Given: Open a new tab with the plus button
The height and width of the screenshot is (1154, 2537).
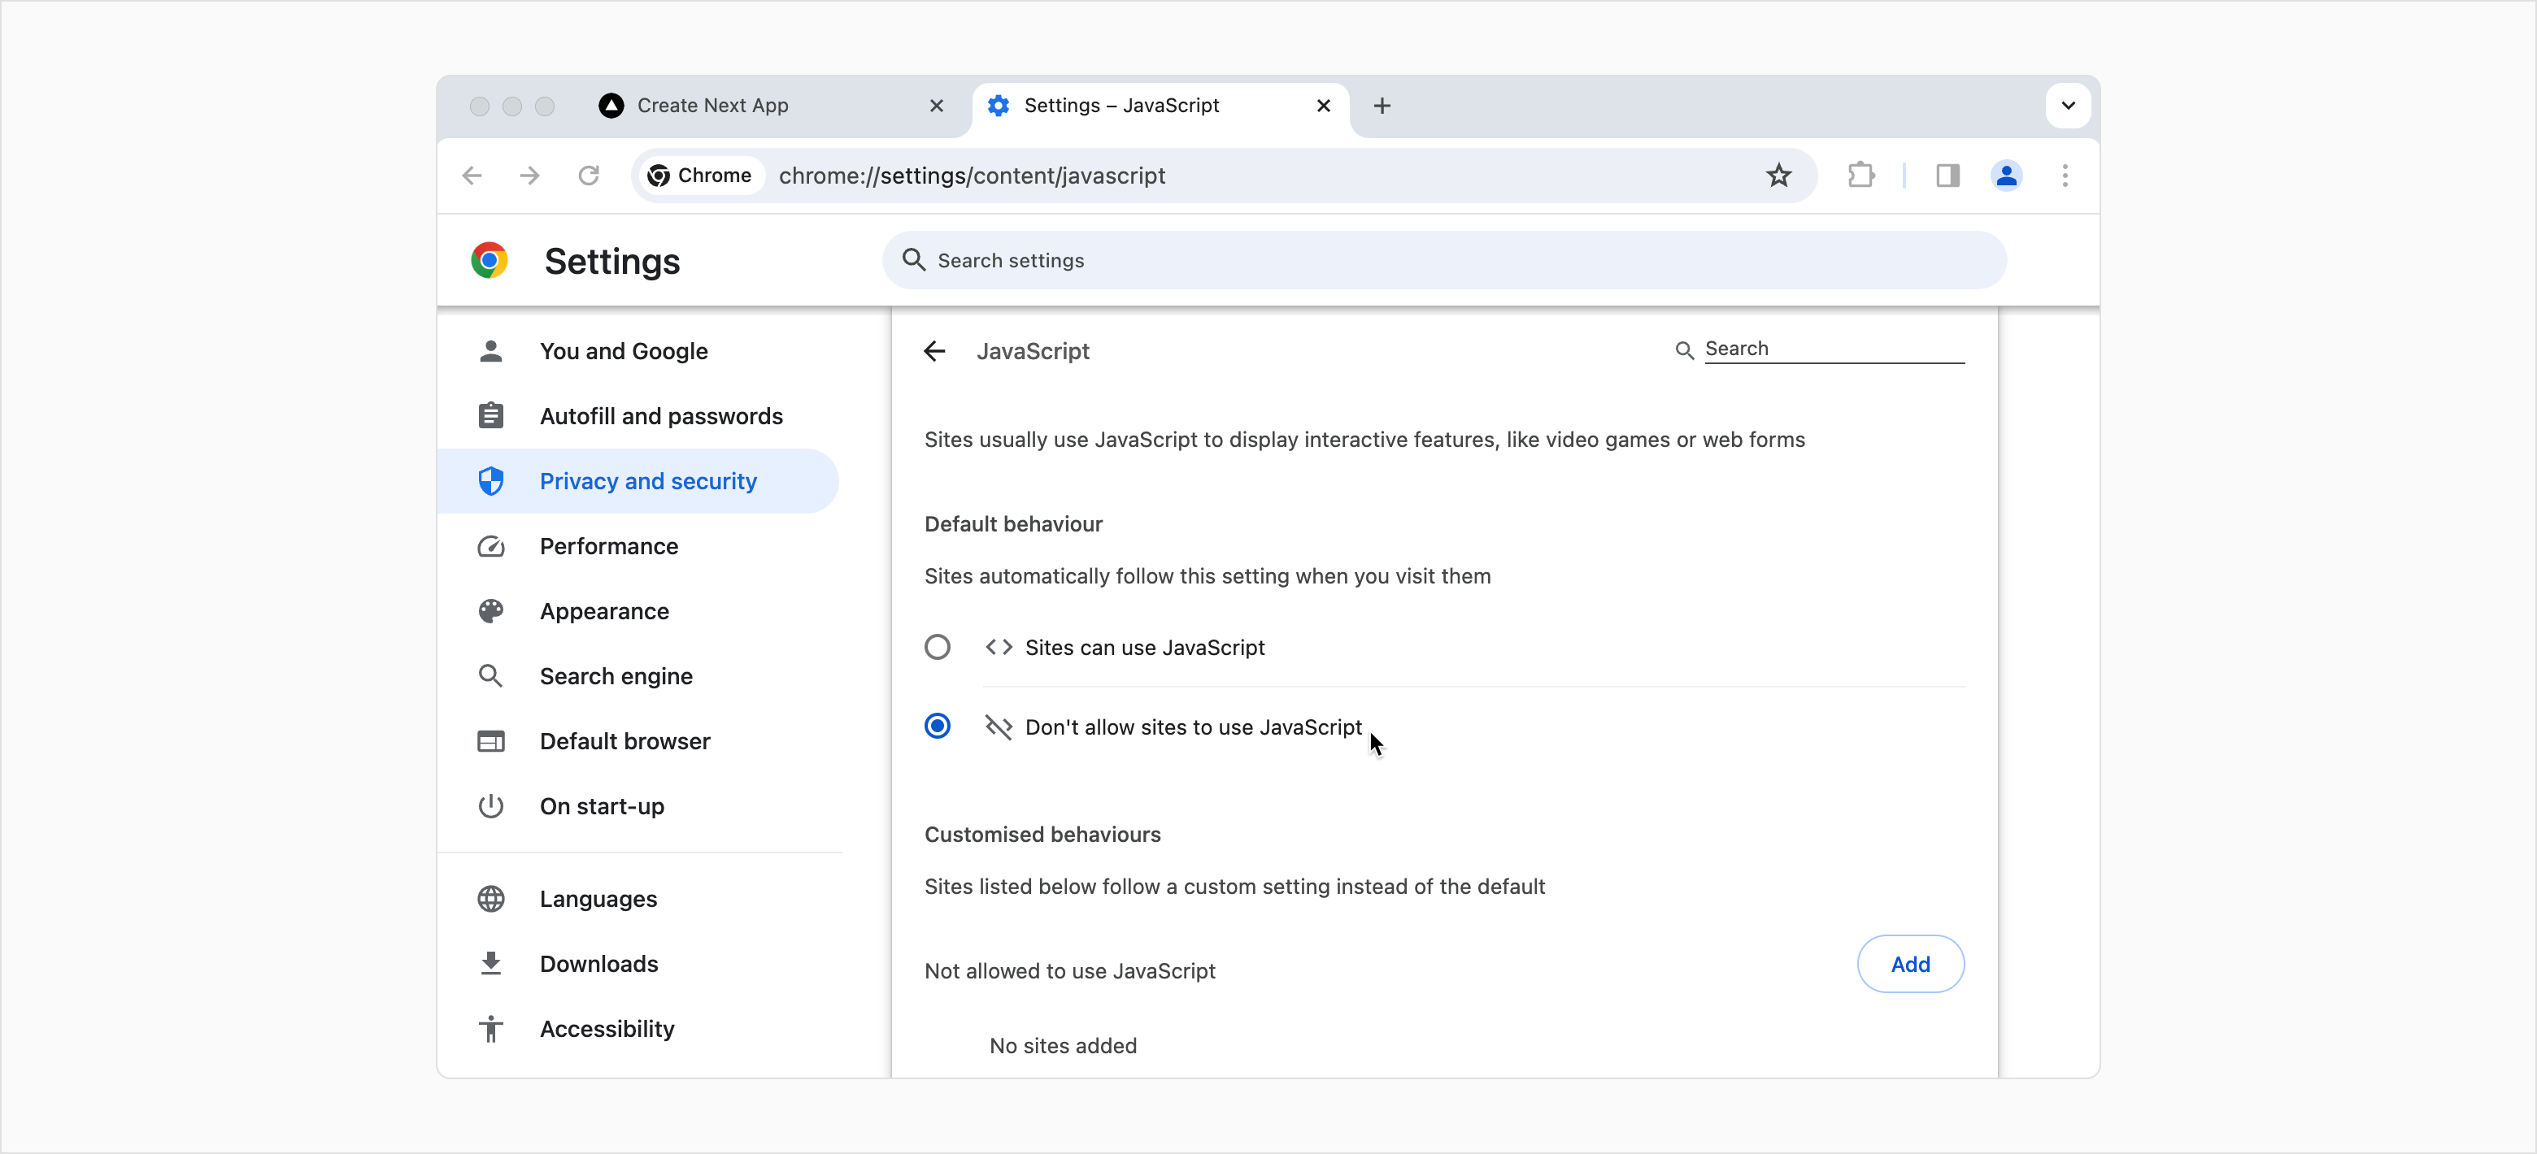Looking at the screenshot, I should tap(1382, 106).
